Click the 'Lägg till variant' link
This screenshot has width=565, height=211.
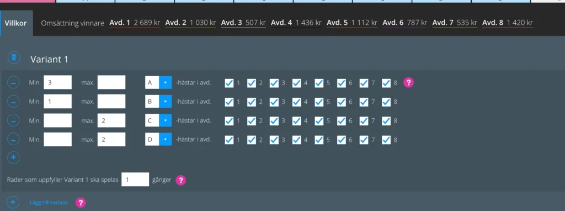pos(49,203)
